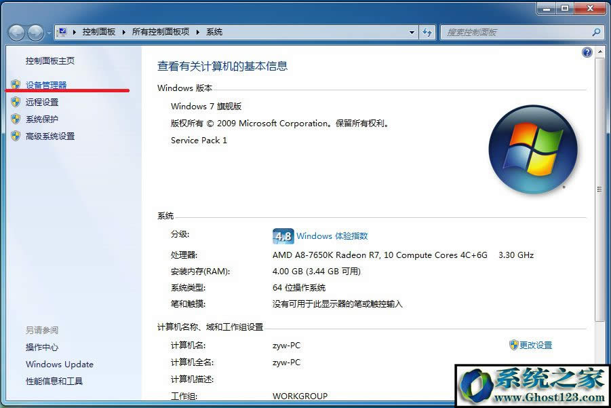Click the shield icon beside 设备管理器
The height and width of the screenshot is (408, 611).
pyautogui.click(x=15, y=85)
